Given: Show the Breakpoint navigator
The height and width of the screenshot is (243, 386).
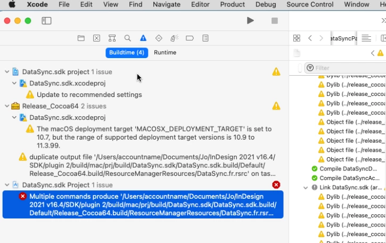Looking at the screenshot, I should pyautogui.click(x=190, y=38).
